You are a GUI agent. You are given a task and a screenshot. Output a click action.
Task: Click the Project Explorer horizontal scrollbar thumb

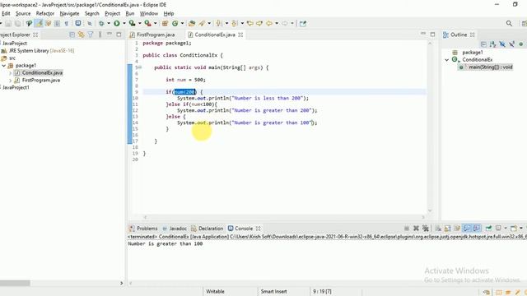(x=15, y=283)
